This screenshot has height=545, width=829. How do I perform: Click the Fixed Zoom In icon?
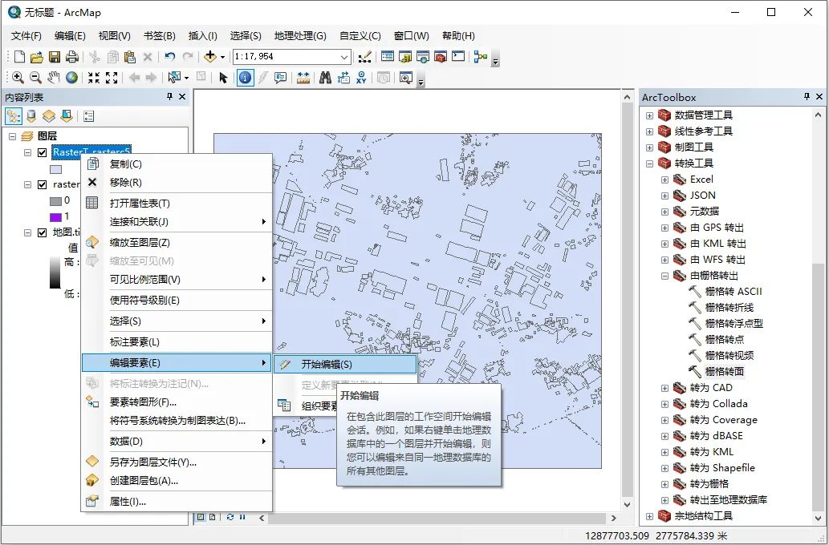click(x=94, y=78)
